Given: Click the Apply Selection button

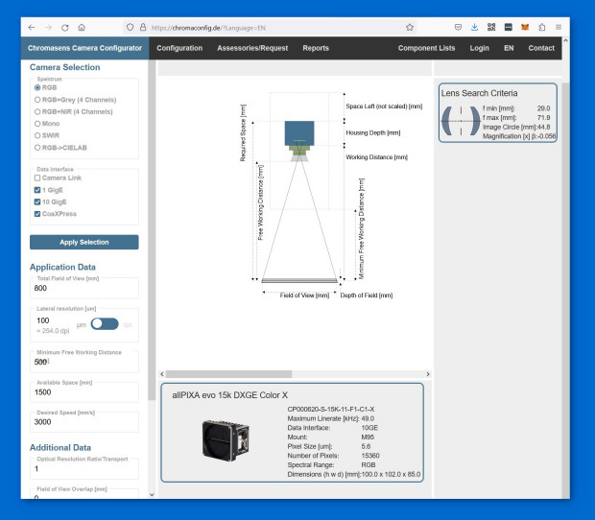Looking at the screenshot, I should point(84,242).
